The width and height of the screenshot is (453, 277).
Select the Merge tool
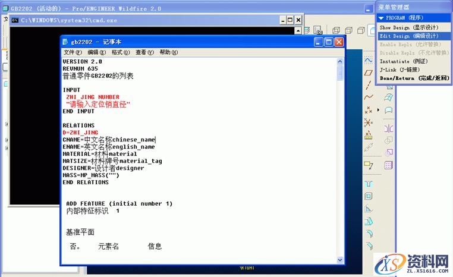pyautogui.click(x=389, y=141)
